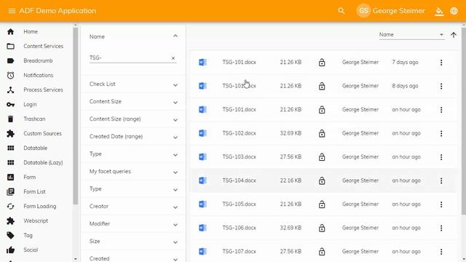Click the Custom Sources puzzle icon
This screenshot has height=262, width=466.
point(10,133)
